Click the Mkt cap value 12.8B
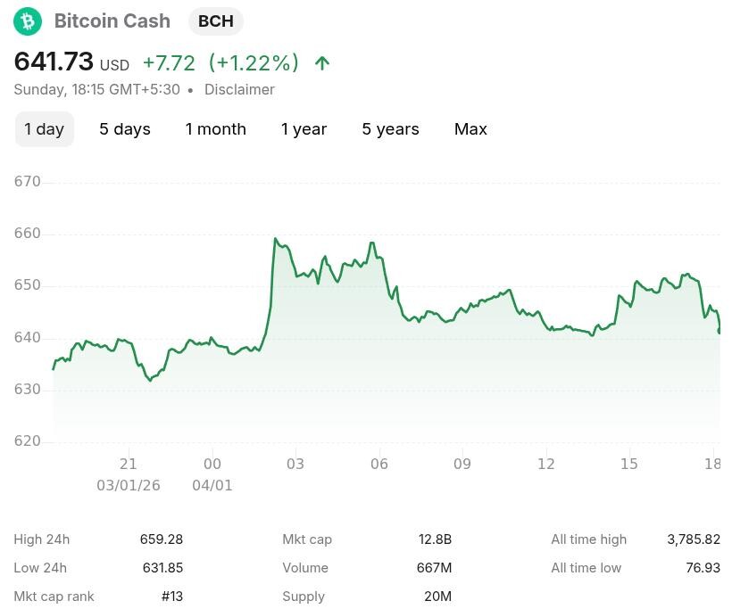Screen dimensions: 732x609 click(x=435, y=539)
